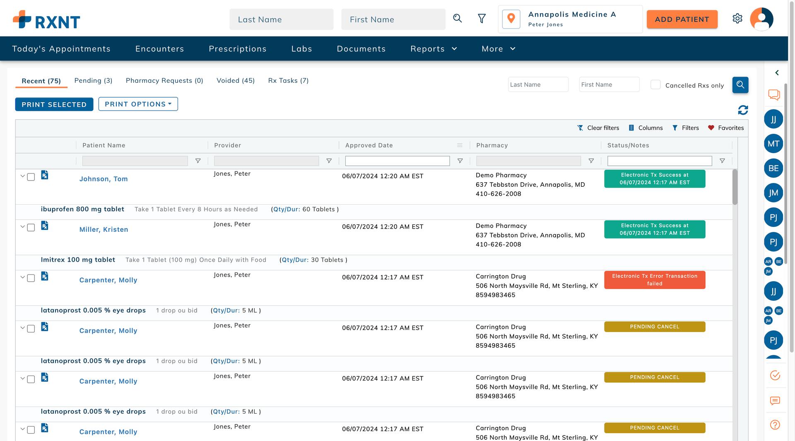Click the Add Patient button
795x441 pixels.
(682, 19)
